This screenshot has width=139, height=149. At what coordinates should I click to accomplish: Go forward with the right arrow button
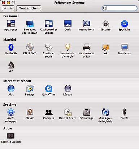pyautogui.click(x=11, y=8)
